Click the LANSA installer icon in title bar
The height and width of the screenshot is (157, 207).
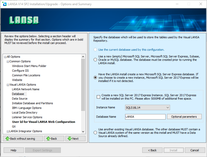pyautogui.click(x=4, y=4)
